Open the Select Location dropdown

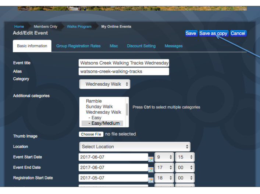[x=135, y=147]
